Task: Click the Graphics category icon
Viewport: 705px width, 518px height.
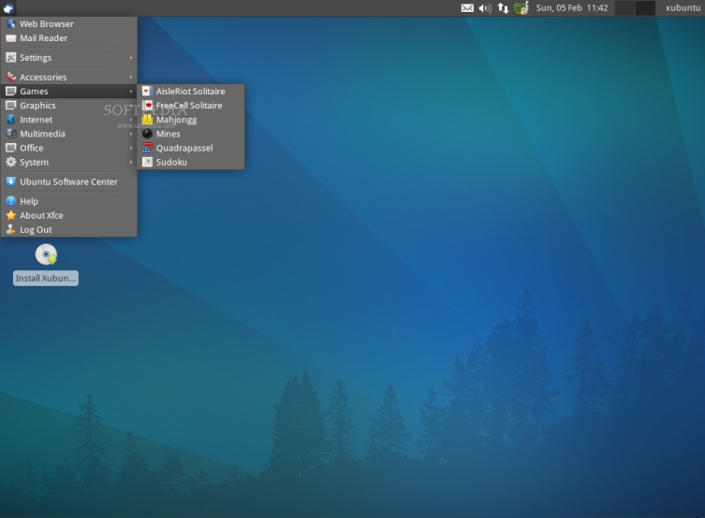Action: 11,106
